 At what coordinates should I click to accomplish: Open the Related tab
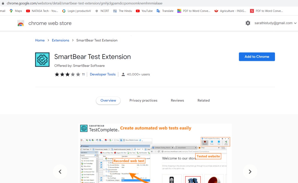click(204, 100)
